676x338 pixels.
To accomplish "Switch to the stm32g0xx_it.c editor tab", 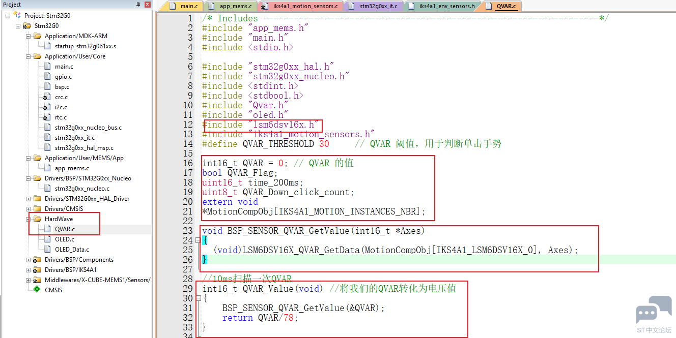I will (374, 6).
